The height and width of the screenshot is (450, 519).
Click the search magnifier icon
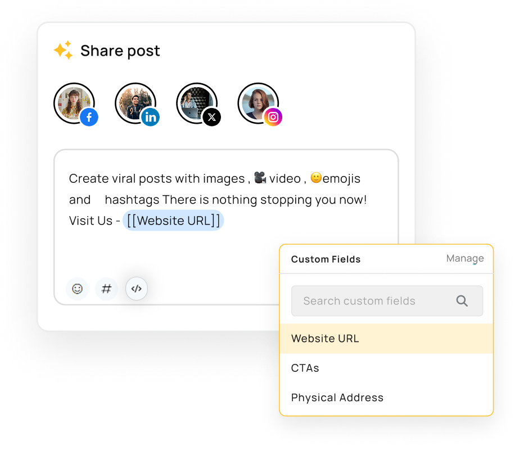[462, 301]
